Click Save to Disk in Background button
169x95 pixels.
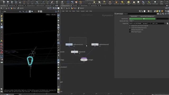pos(147,16)
